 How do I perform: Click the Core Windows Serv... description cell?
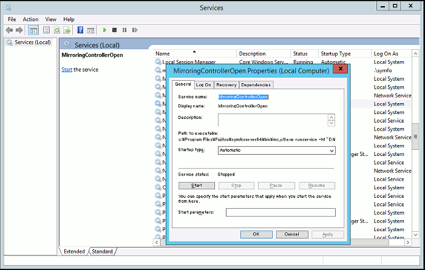[x=263, y=62]
